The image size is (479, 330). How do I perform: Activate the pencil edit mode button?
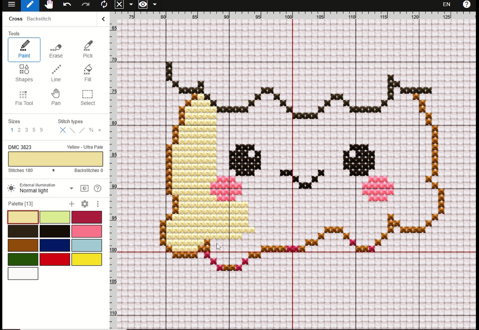(30, 4)
